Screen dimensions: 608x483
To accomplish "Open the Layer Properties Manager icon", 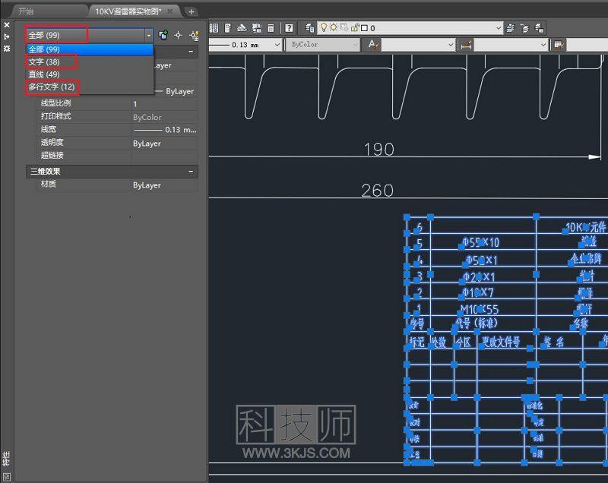I will (309, 28).
